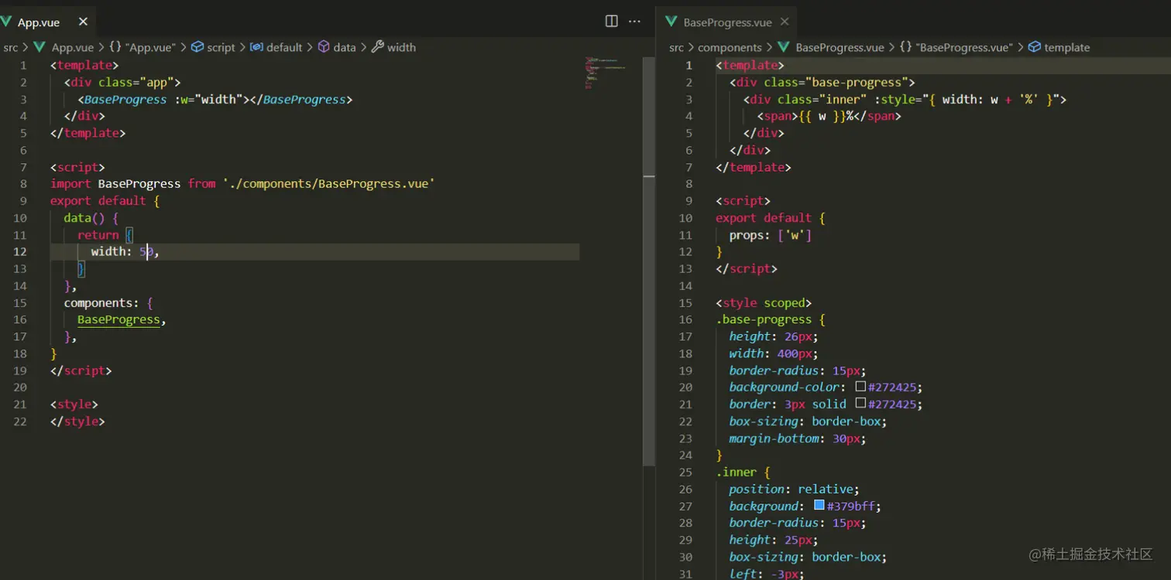Click the .base-progress selector on line 16
The image size is (1171, 580).
[x=764, y=319]
